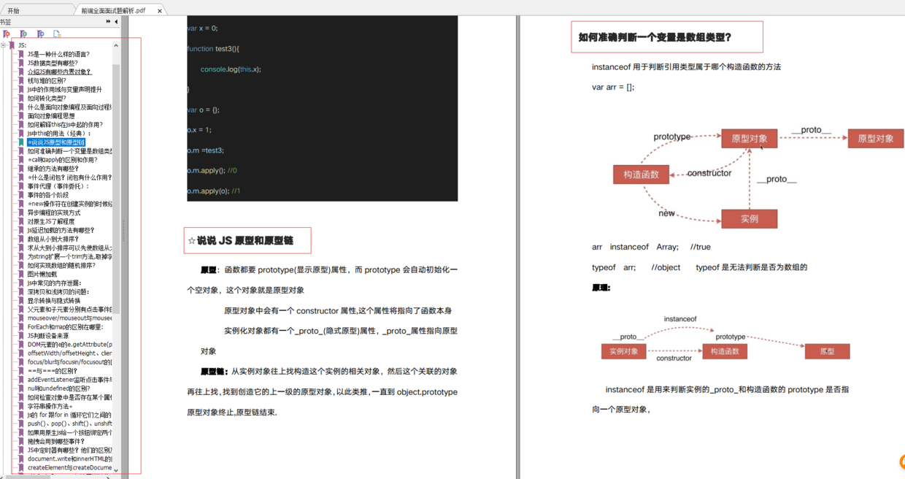Click the 实例 box in the prototype diagram
Viewport: 905px width, 479px height.
(749, 218)
